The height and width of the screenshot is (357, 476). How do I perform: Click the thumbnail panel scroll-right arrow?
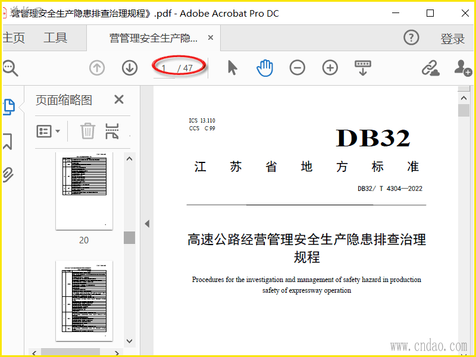pos(117,353)
